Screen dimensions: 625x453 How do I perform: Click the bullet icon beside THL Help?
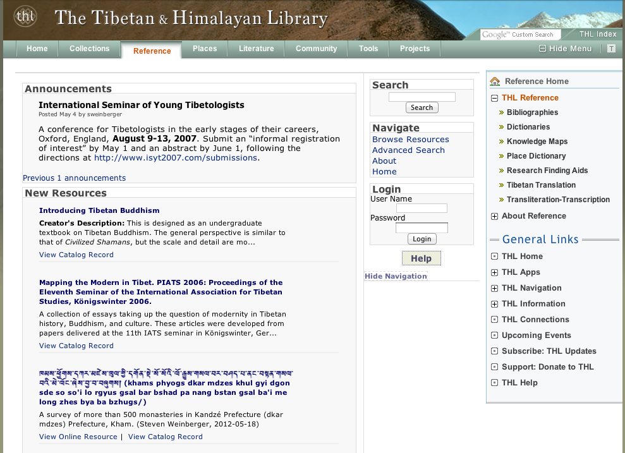click(x=494, y=383)
